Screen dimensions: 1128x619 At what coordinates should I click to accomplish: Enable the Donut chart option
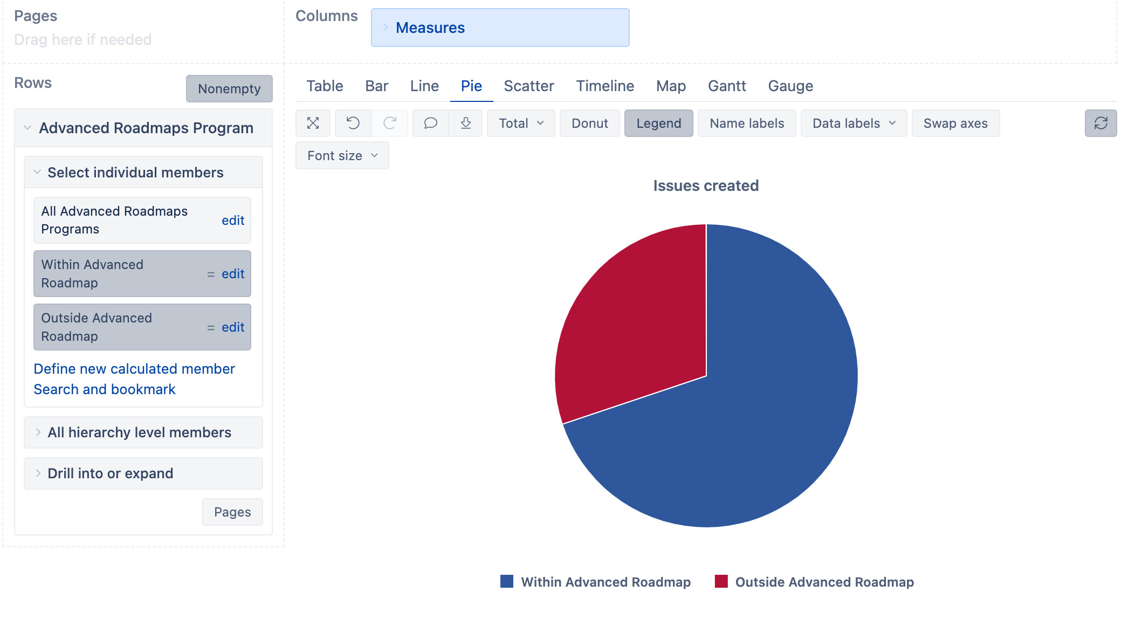pyautogui.click(x=589, y=123)
